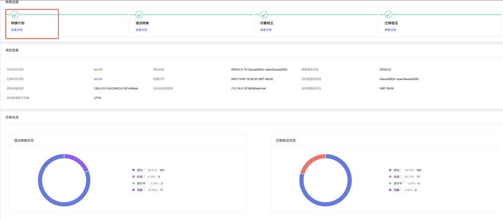Open lee123 link beside 评估项目名称

tap(98, 69)
